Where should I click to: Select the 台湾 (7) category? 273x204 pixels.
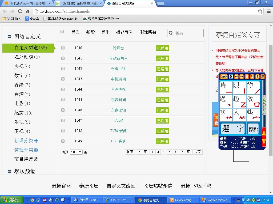pos(22,94)
